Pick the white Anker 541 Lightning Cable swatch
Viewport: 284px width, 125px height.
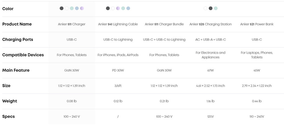coord(113,8)
